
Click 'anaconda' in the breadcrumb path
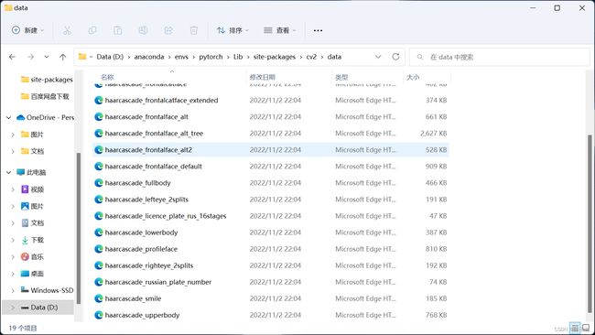point(149,57)
